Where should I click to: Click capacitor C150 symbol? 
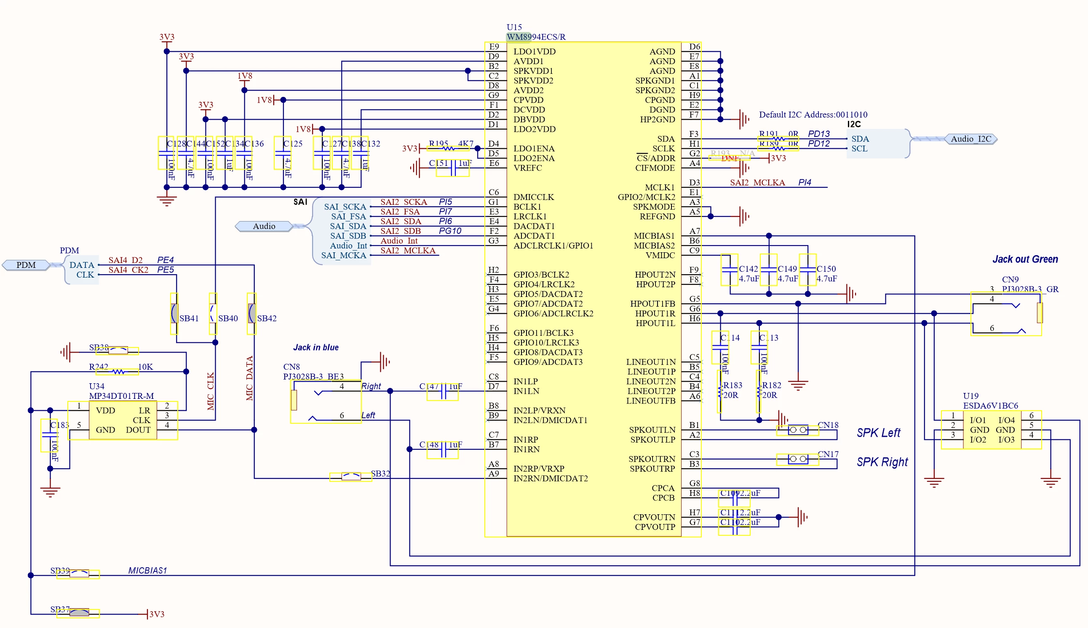(808, 270)
